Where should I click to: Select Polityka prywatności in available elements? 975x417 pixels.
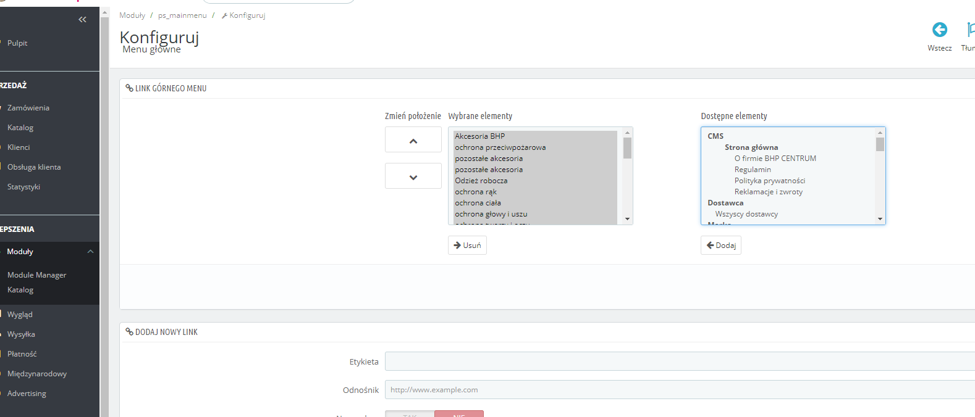click(x=770, y=181)
